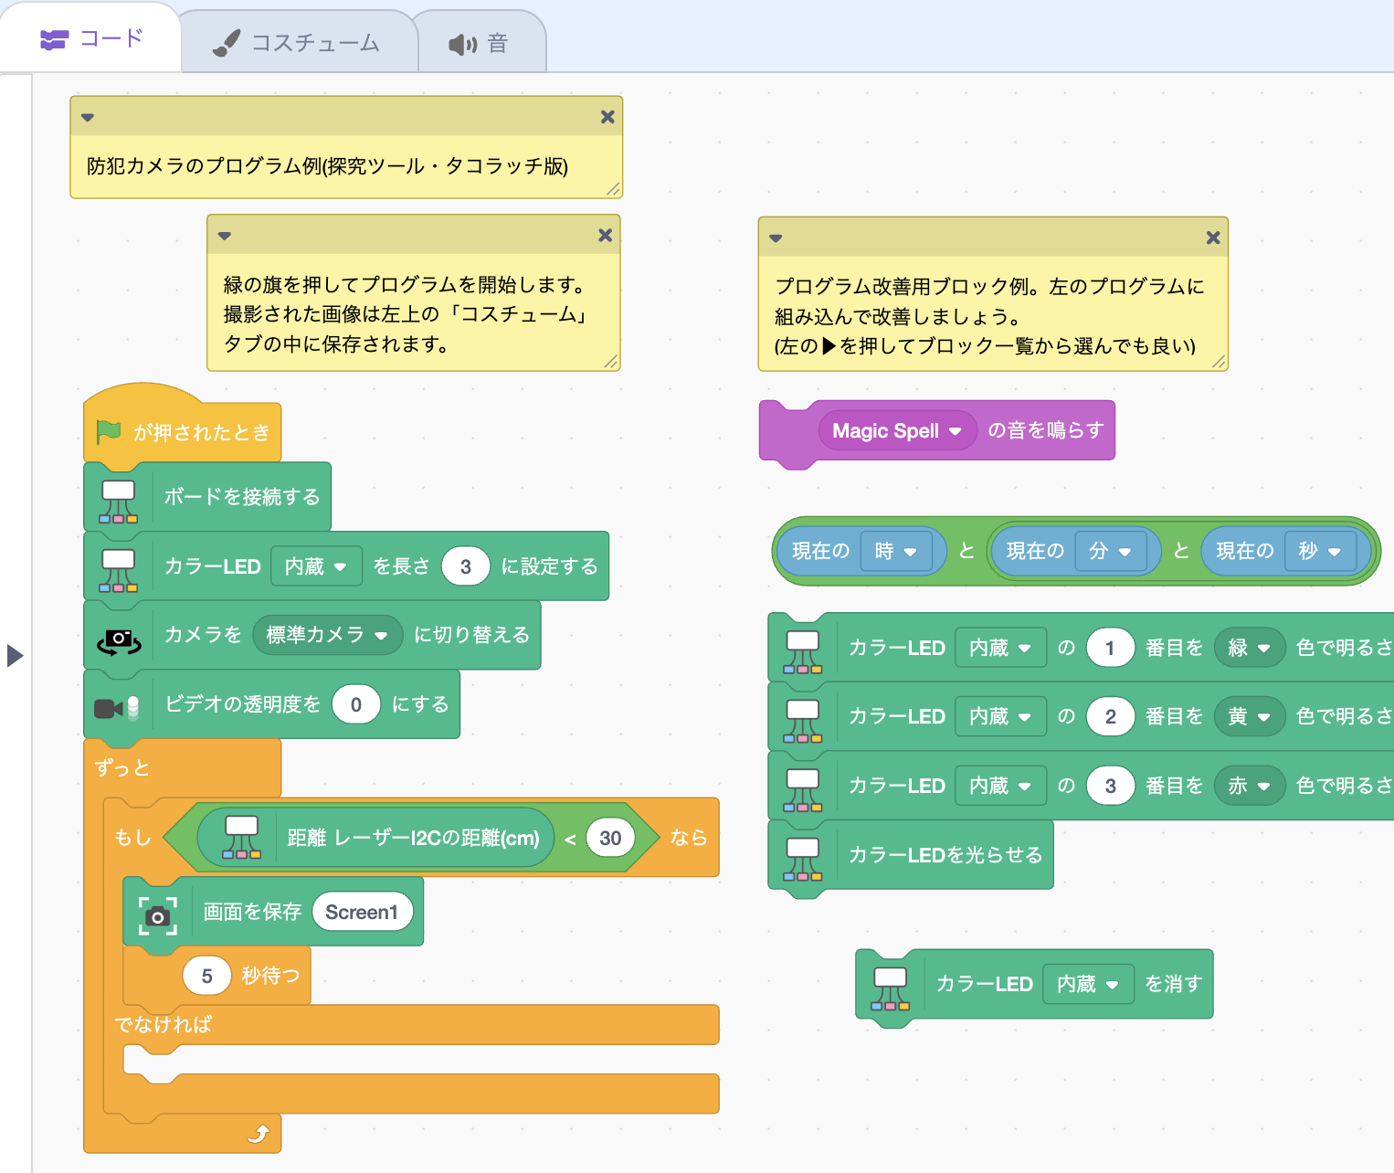Click the board icon on ボードを接続する block
This screenshot has height=1173, width=1394.
[118, 501]
